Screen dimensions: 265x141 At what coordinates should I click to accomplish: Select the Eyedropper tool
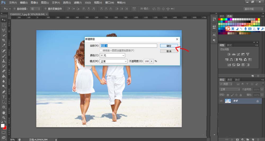[x=4, y=45]
